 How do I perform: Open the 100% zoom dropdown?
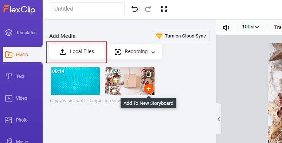(x=250, y=27)
